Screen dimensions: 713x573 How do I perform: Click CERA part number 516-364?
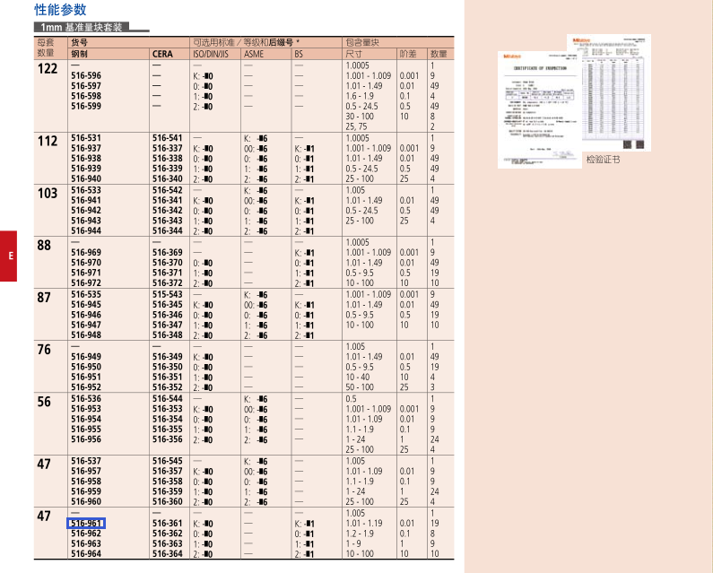[168, 554]
